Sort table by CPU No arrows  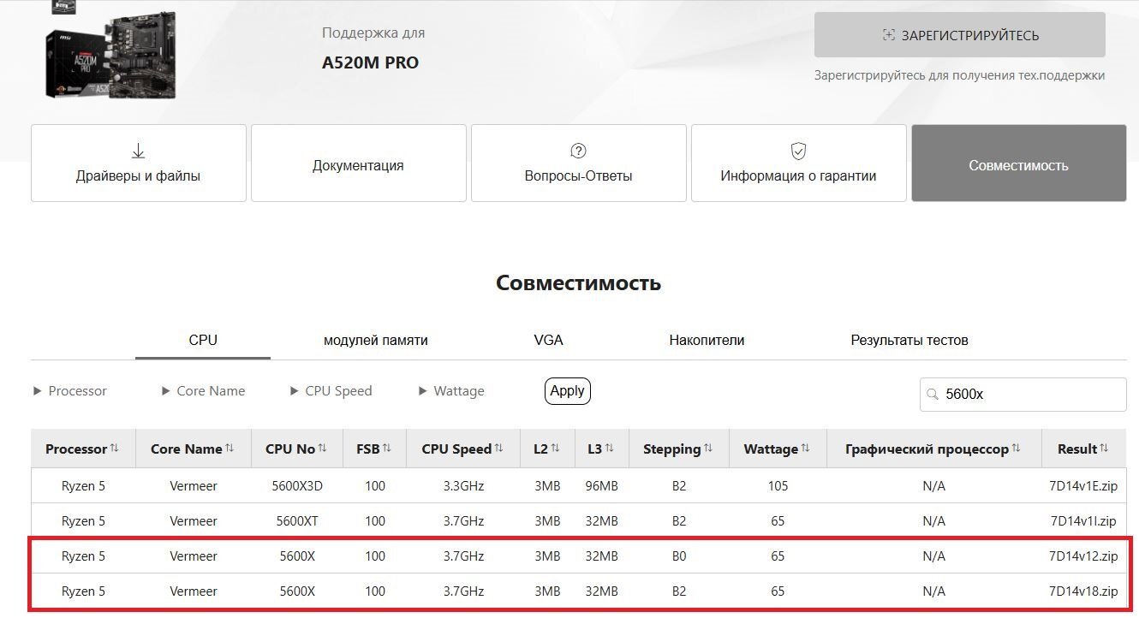[x=323, y=449]
